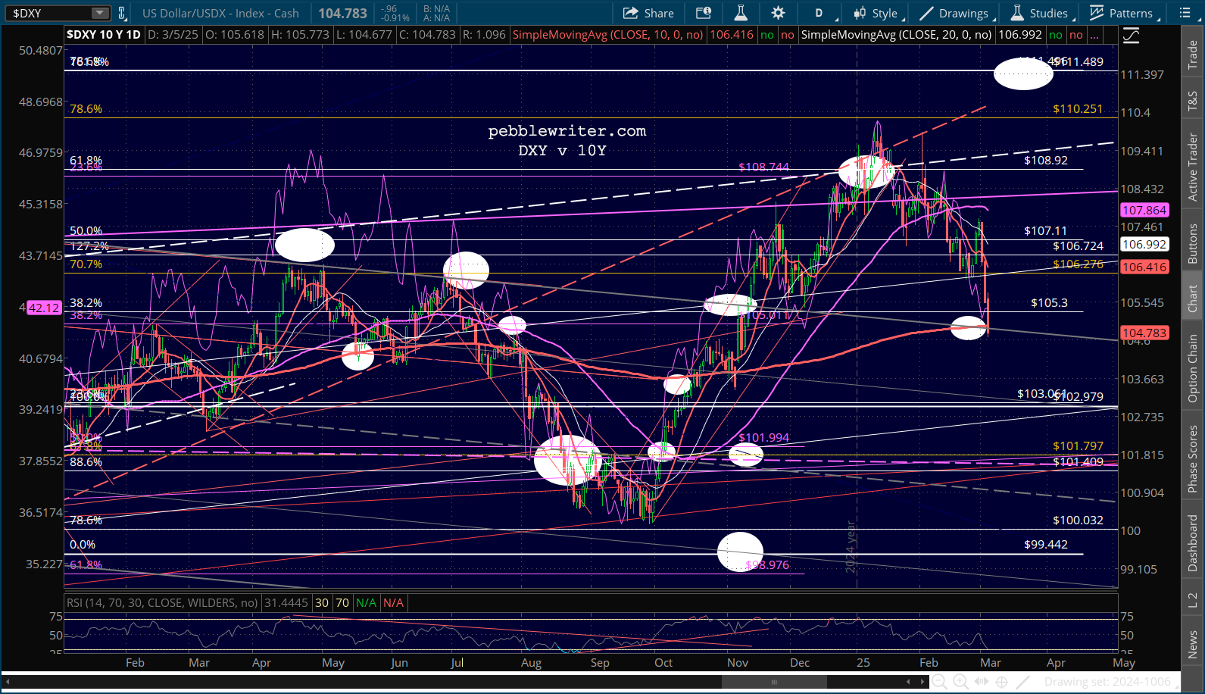1205x694 pixels.
Task: Switch to the T&S side tab
Action: pos(1193,101)
